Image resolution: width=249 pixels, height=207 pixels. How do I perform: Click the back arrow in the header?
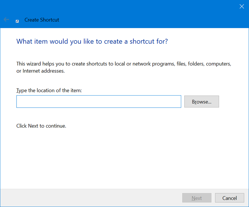coord(6,20)
